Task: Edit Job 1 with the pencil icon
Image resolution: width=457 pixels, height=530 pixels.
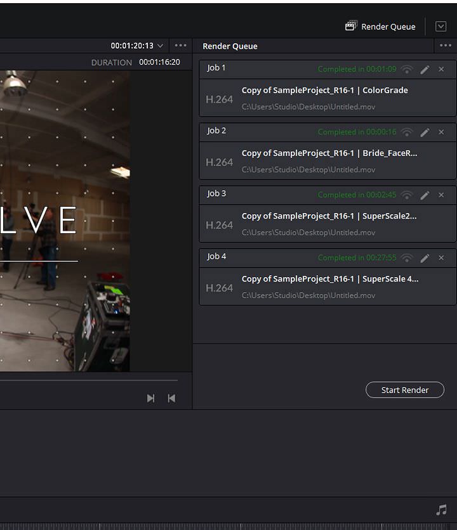Action: 425,69
